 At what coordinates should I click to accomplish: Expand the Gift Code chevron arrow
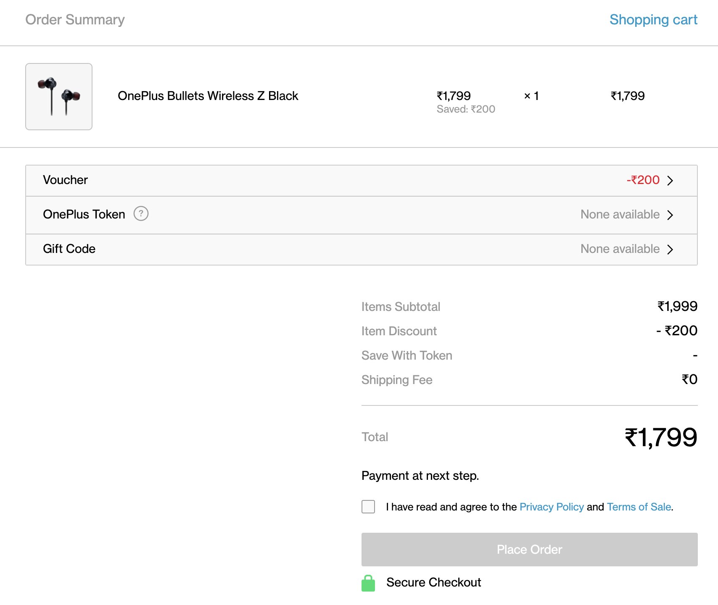pos(670,250)
